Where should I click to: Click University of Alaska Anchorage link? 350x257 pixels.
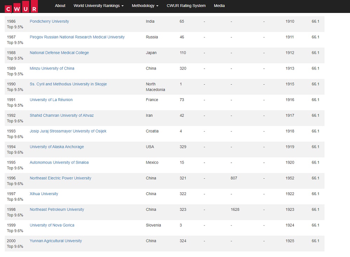click(x=57, y=147)
